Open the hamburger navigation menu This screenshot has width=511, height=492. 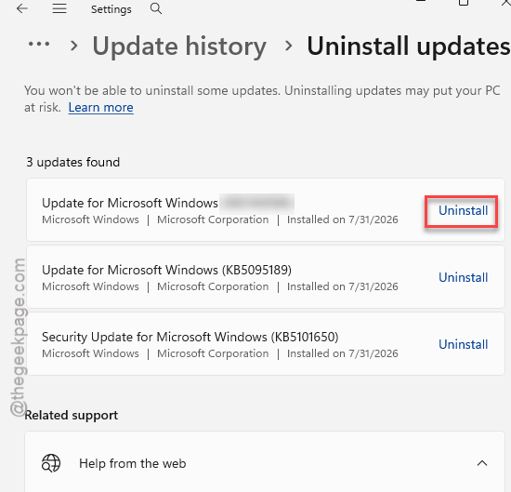(59, 8)
